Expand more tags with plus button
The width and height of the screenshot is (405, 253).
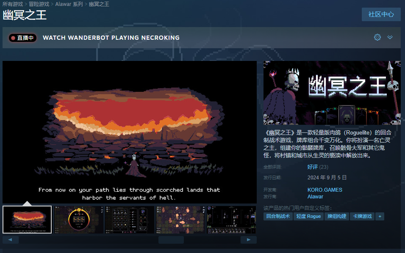click(x=380, y=216)
